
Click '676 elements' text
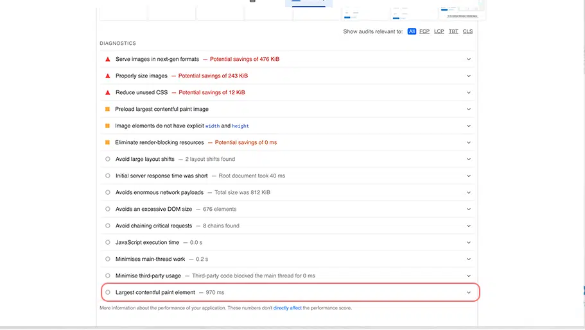[x=220, y=209]
